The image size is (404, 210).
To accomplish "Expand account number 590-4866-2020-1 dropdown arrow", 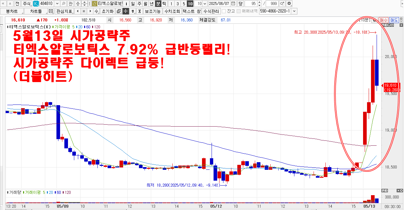I will pyautogui.click(x=294, y=11).
